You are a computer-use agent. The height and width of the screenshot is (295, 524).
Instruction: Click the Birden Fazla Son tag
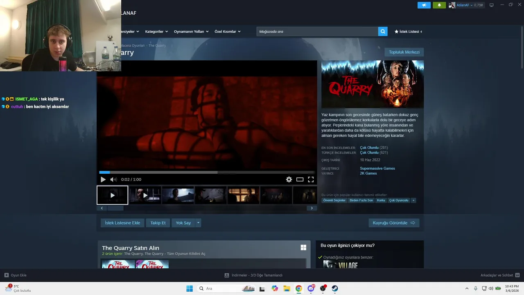coord(361,200)
